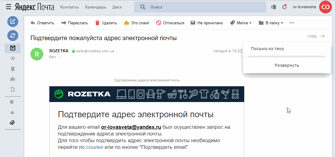Open the themes icon in header
Viewport: 335px width, 157px height.
tap(273, 7)
